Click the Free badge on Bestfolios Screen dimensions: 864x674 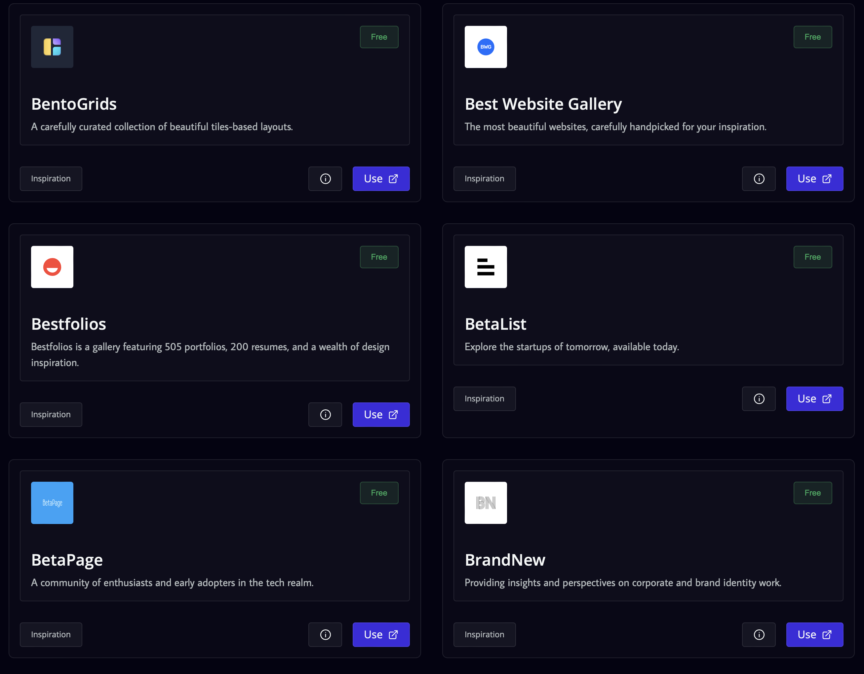tap(379, 257)
